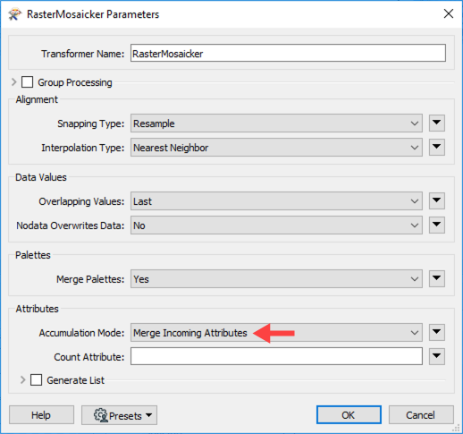
Task: Open the Overlapping Values dropdown
Action: 276,201
